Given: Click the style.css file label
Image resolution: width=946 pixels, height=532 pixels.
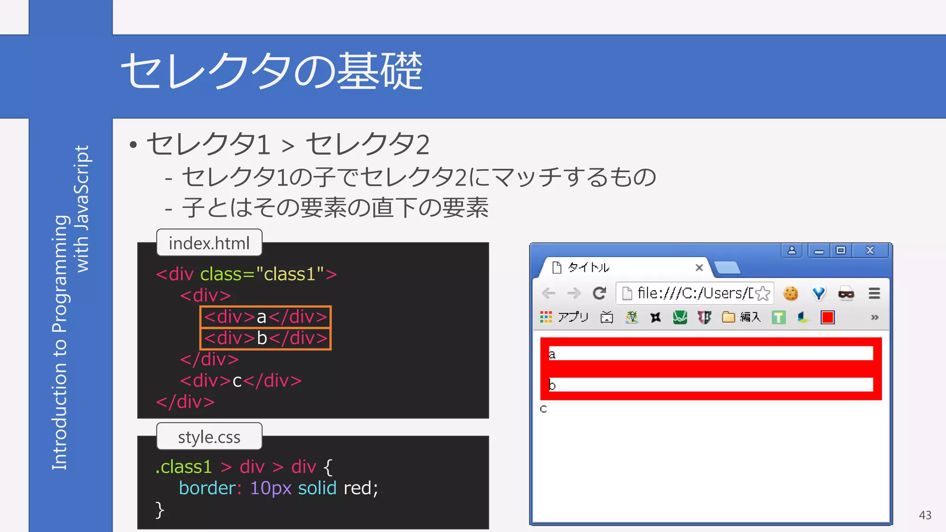Looking at the screenshot, I should pos(209,436).
